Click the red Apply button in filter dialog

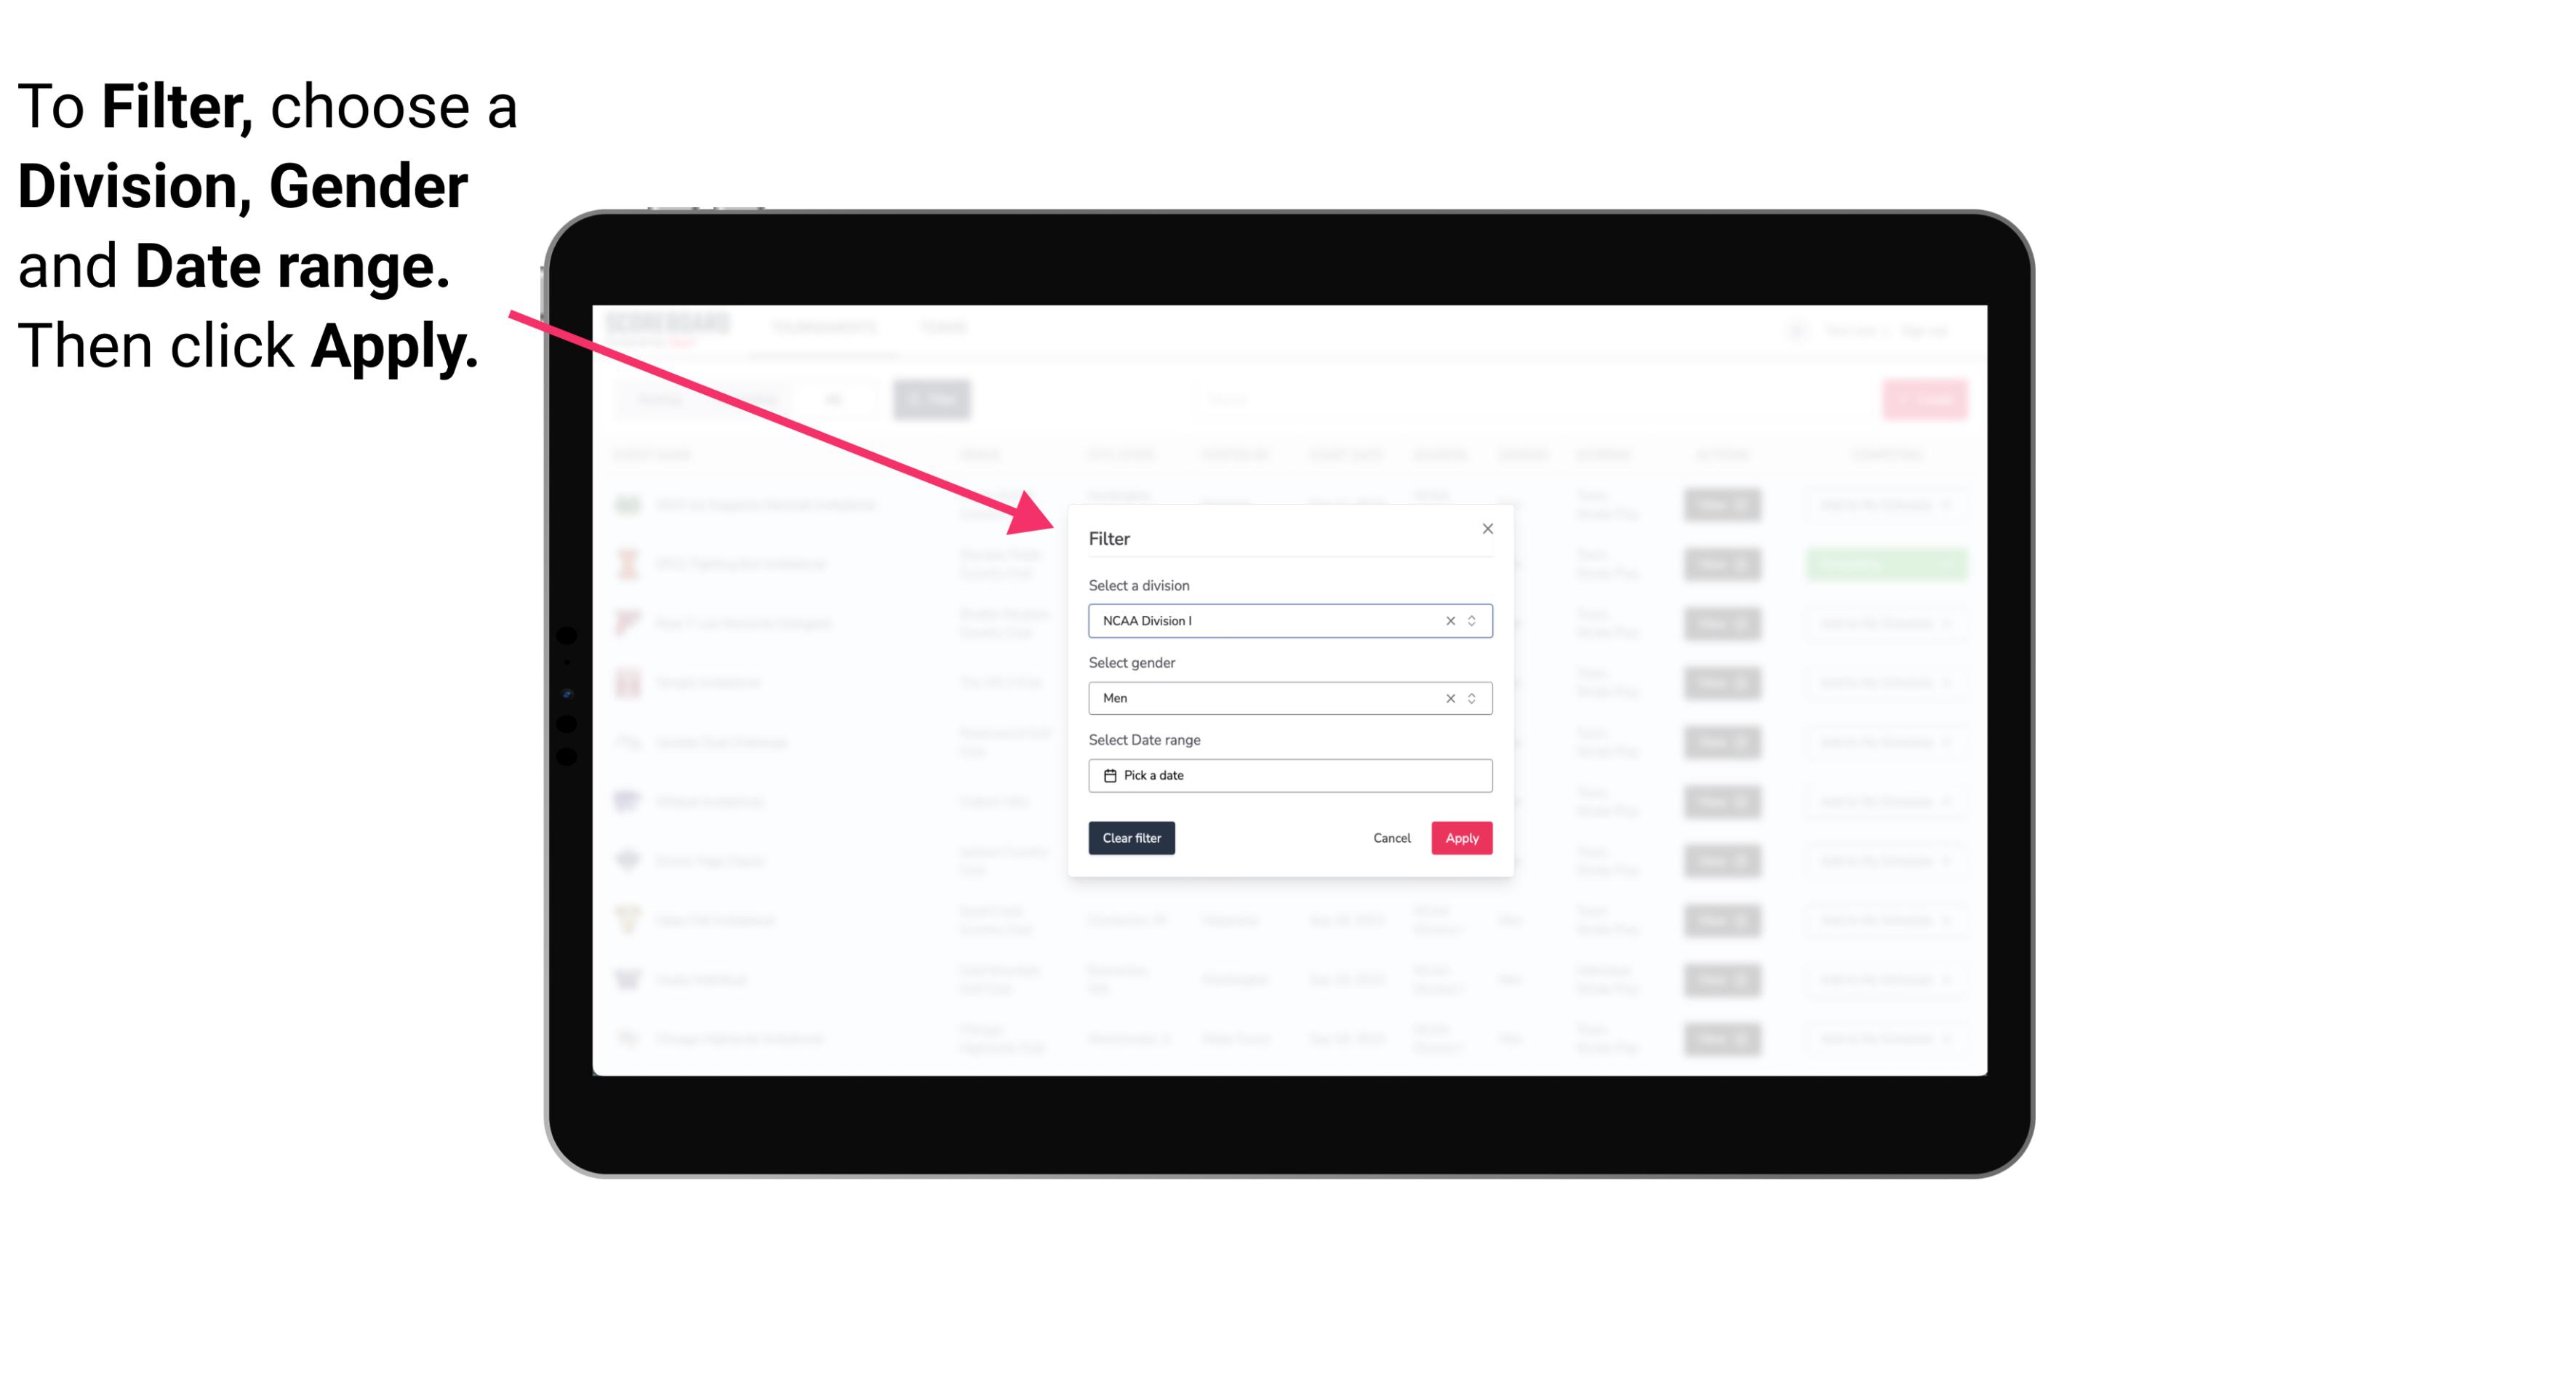pos(1461,838)
